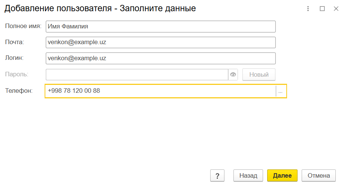Open the phone field ellipsis selector

point(280,91)
